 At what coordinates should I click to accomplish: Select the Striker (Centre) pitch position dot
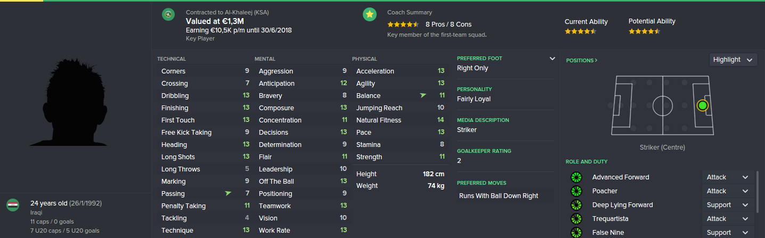click(x=702, y=105)
